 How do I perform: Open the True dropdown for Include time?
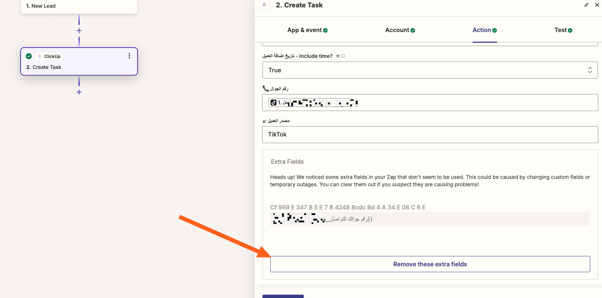[430, 70]
